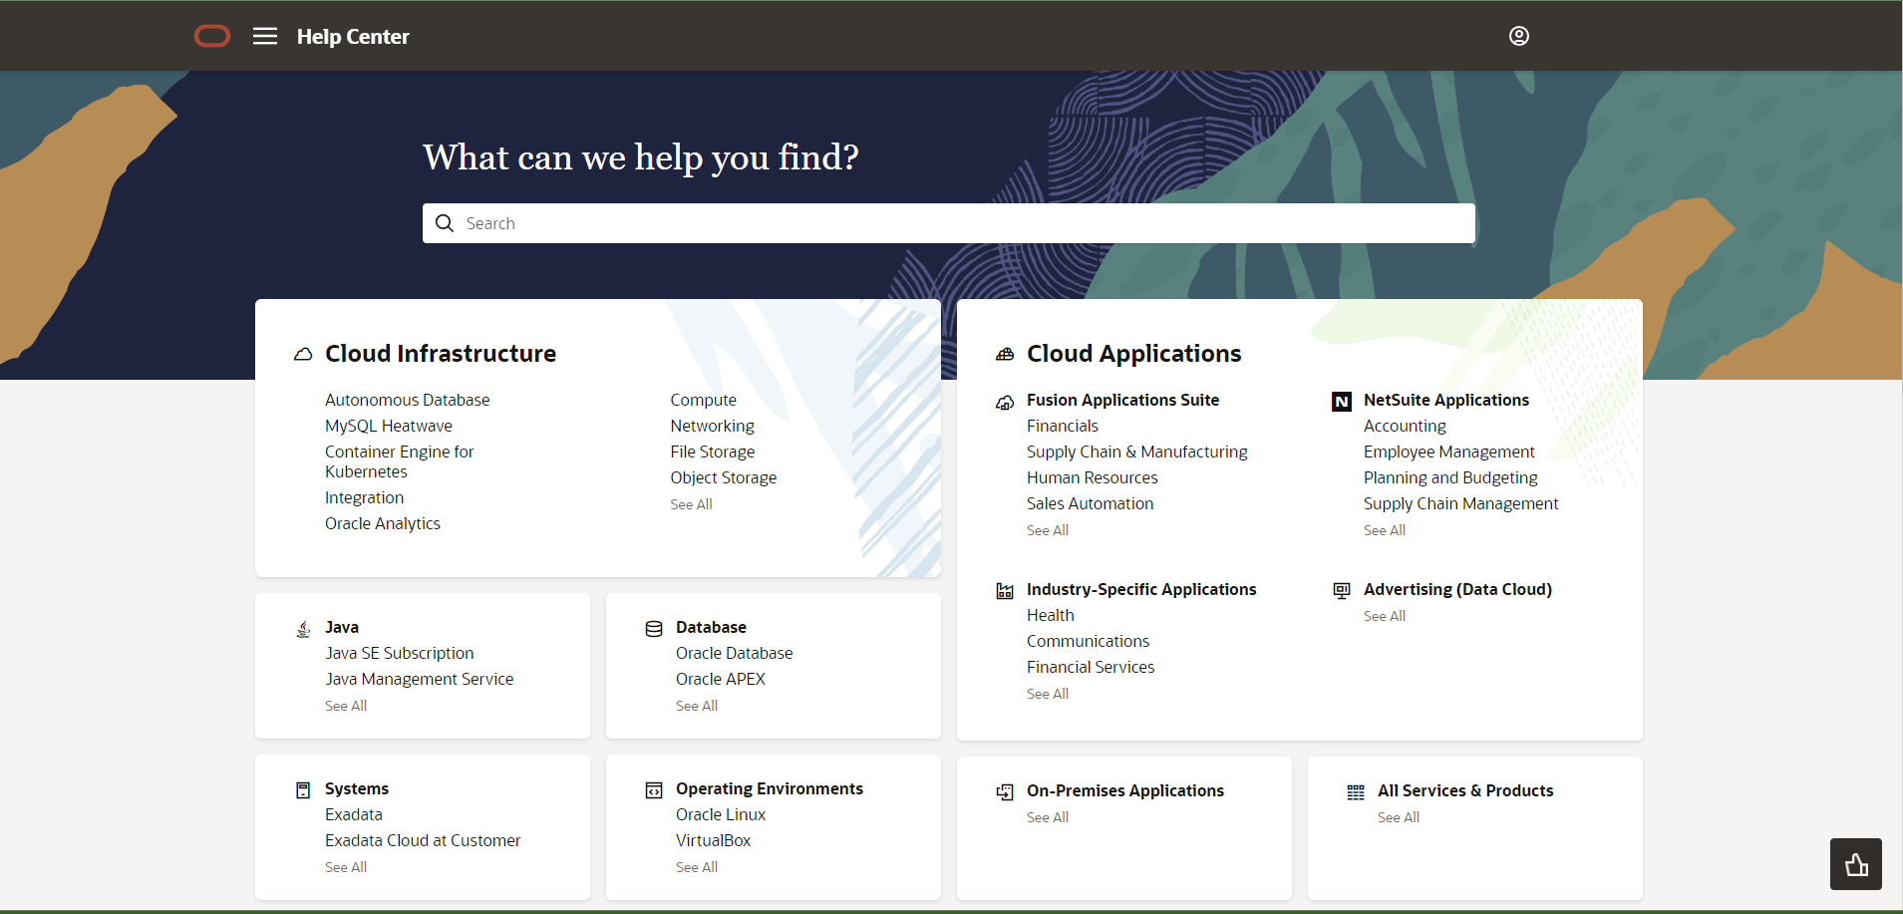Open the Autonomous Database link
This screenshot has width=1903, height=914.
(407, 400)
